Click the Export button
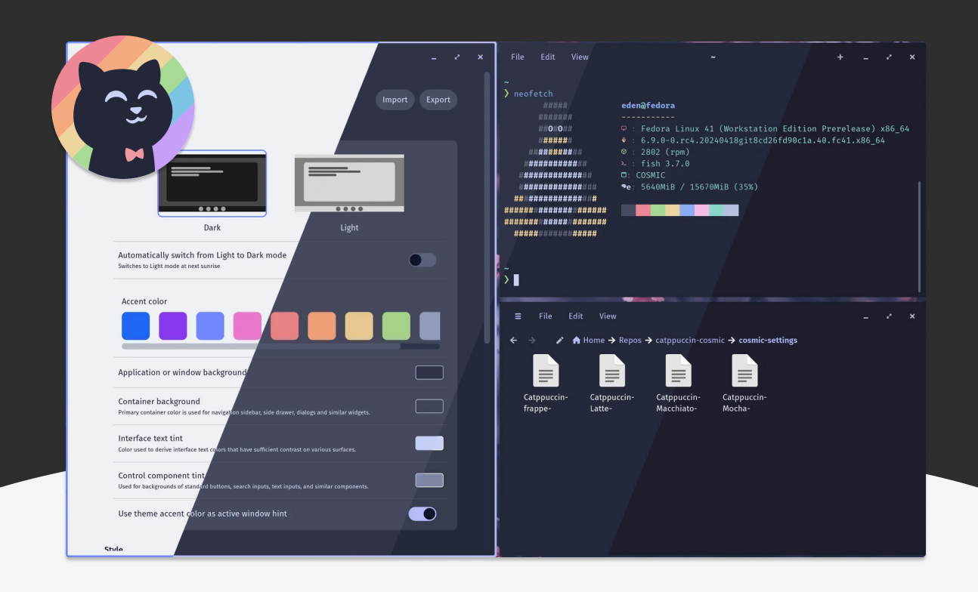Screen dimensions: 978x592 point(438,100)
